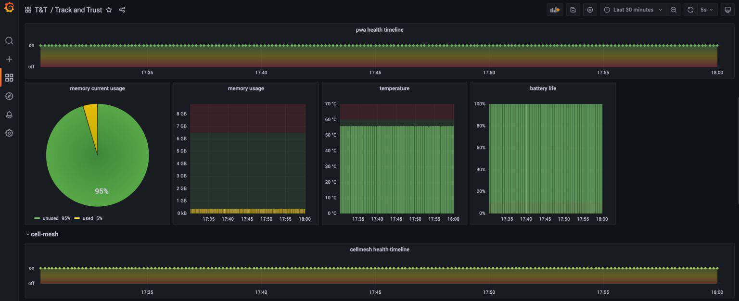Enable TV kiosk mode icon

click(727, 10)
